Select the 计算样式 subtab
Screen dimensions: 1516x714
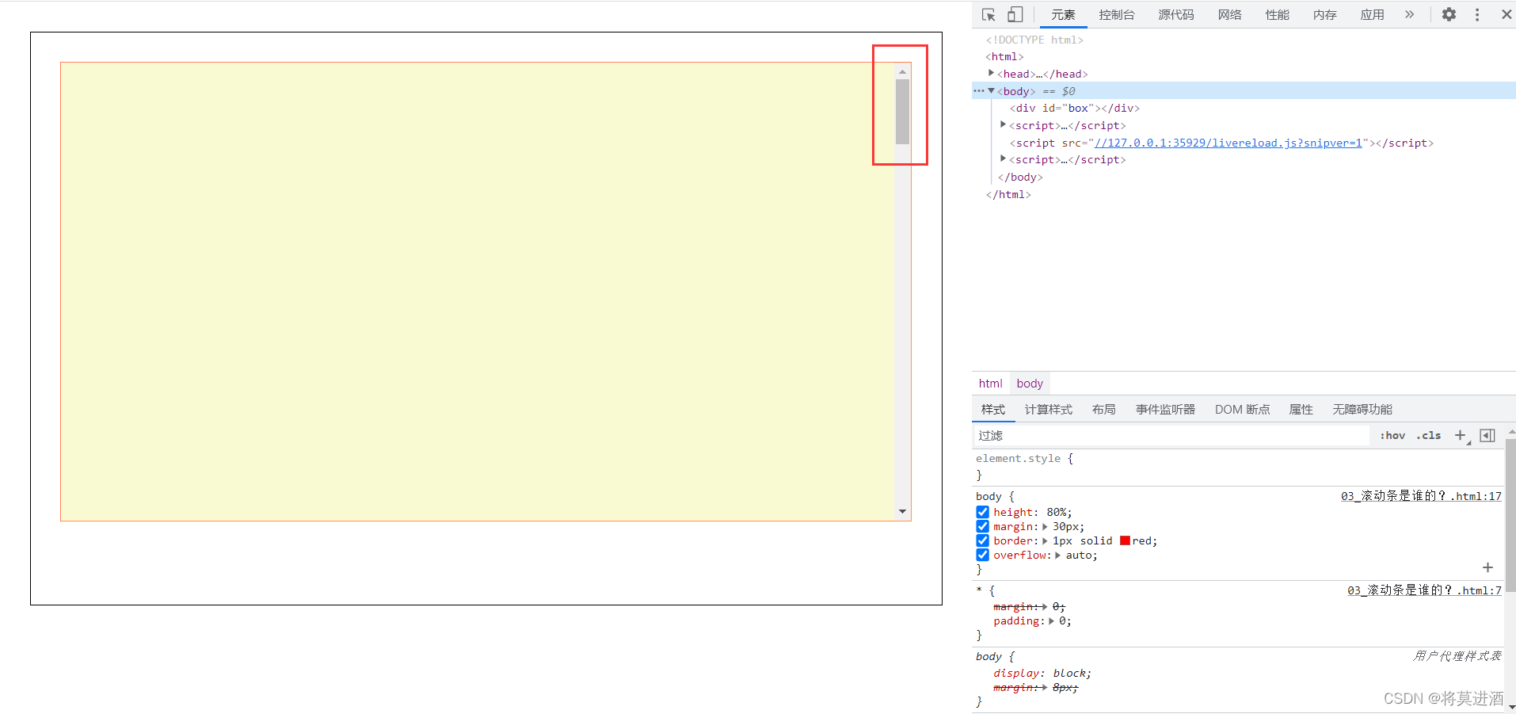1049,409
